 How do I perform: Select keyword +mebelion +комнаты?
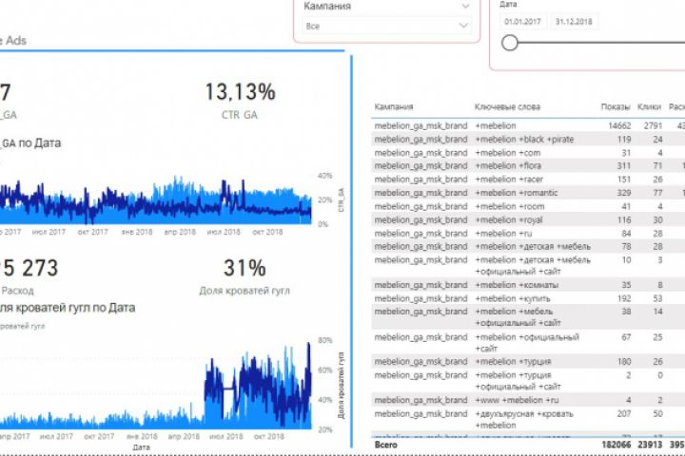pyautogui.click(x=517, y=285)
